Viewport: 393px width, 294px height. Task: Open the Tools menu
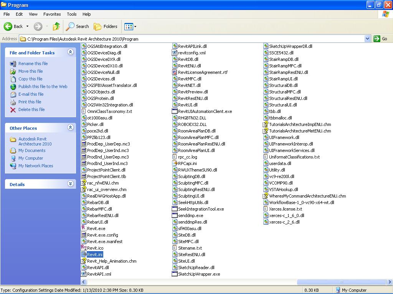72,14
